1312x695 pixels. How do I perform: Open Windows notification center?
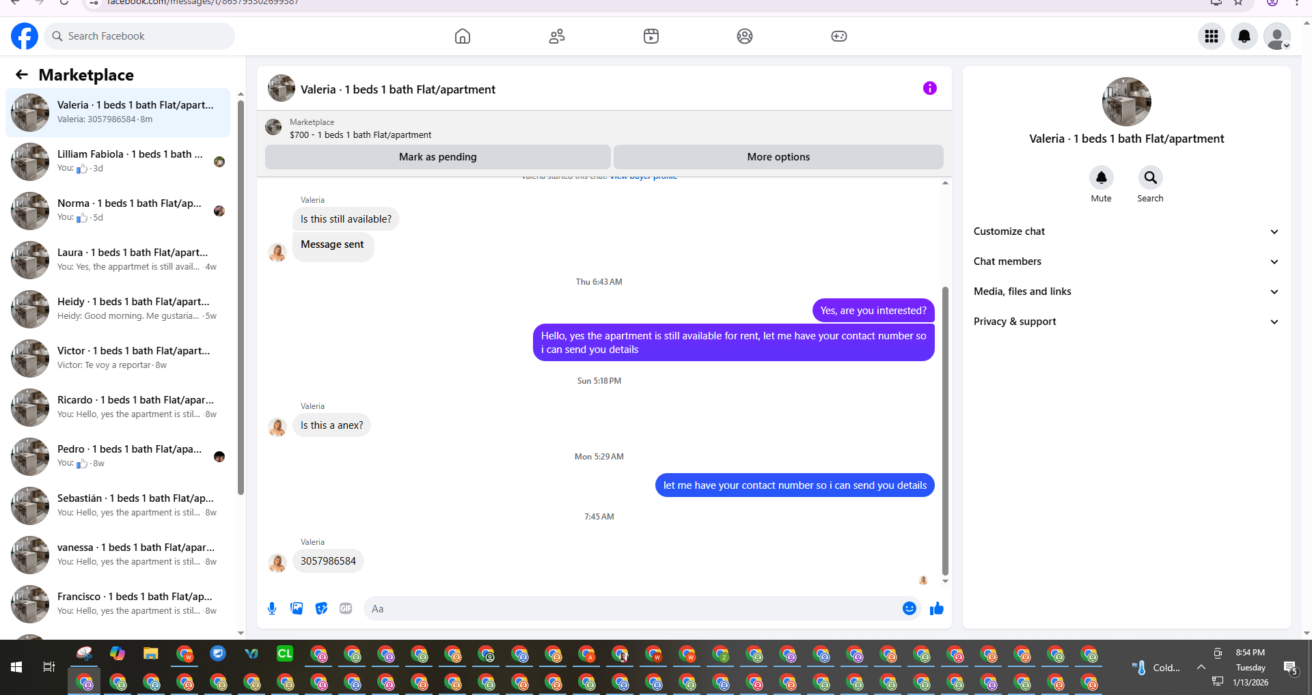1290,667
